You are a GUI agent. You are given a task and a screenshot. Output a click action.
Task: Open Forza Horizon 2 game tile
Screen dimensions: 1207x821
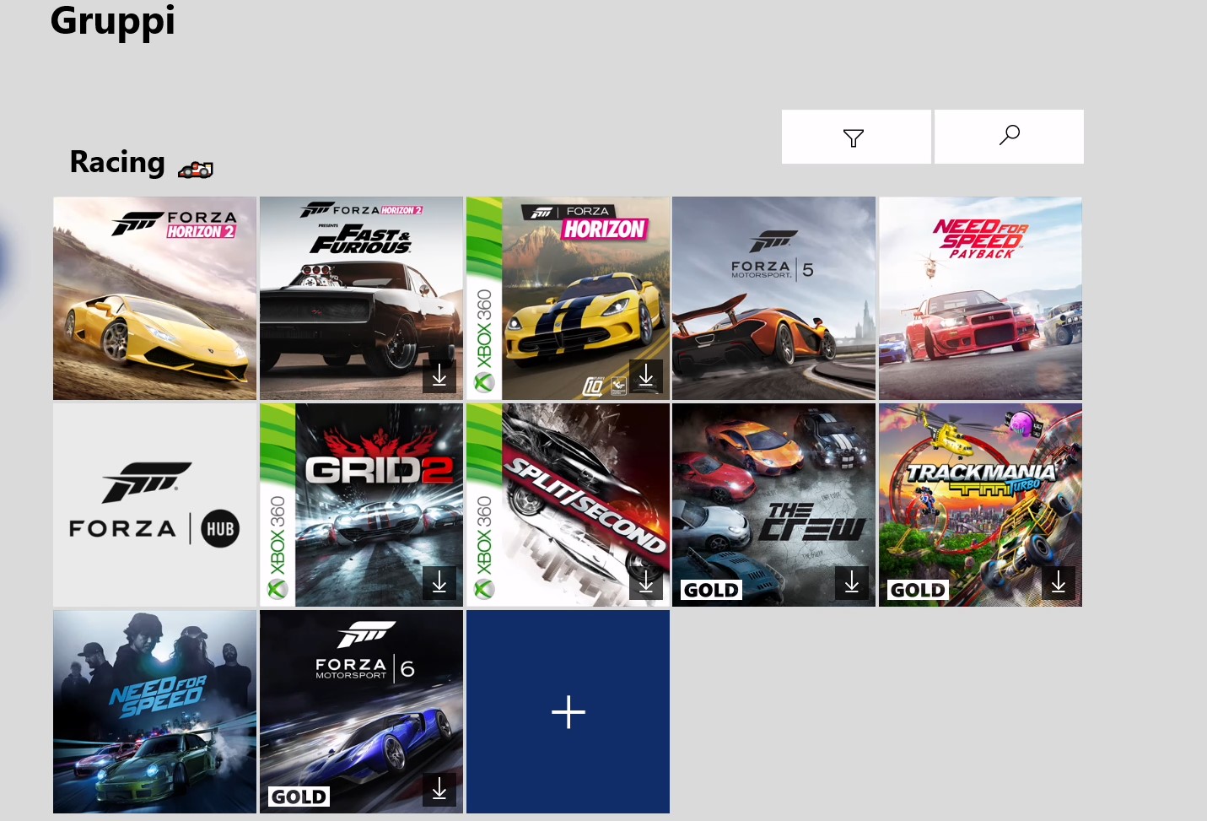coord(154,299)
